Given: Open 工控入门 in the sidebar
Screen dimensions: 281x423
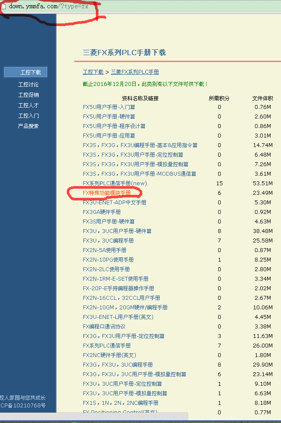Looking at the screenshot, I should [28, 116].
